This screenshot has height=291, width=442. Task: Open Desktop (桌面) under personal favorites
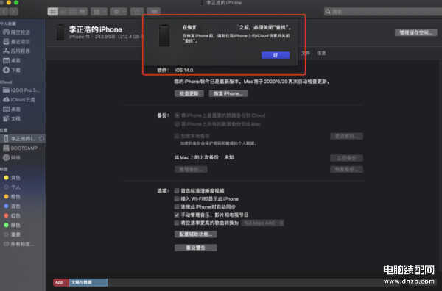[12, 60]
